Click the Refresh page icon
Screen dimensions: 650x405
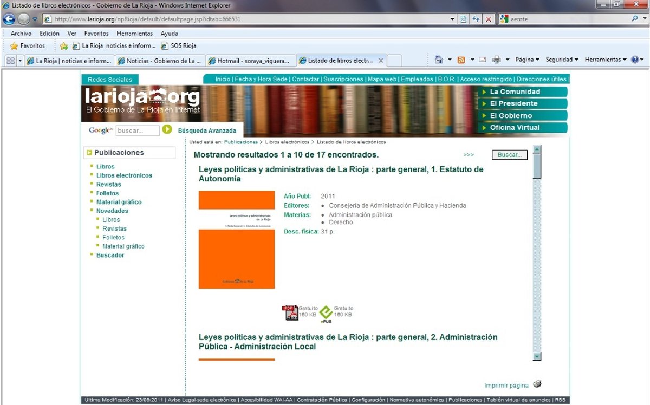[476, 19]
